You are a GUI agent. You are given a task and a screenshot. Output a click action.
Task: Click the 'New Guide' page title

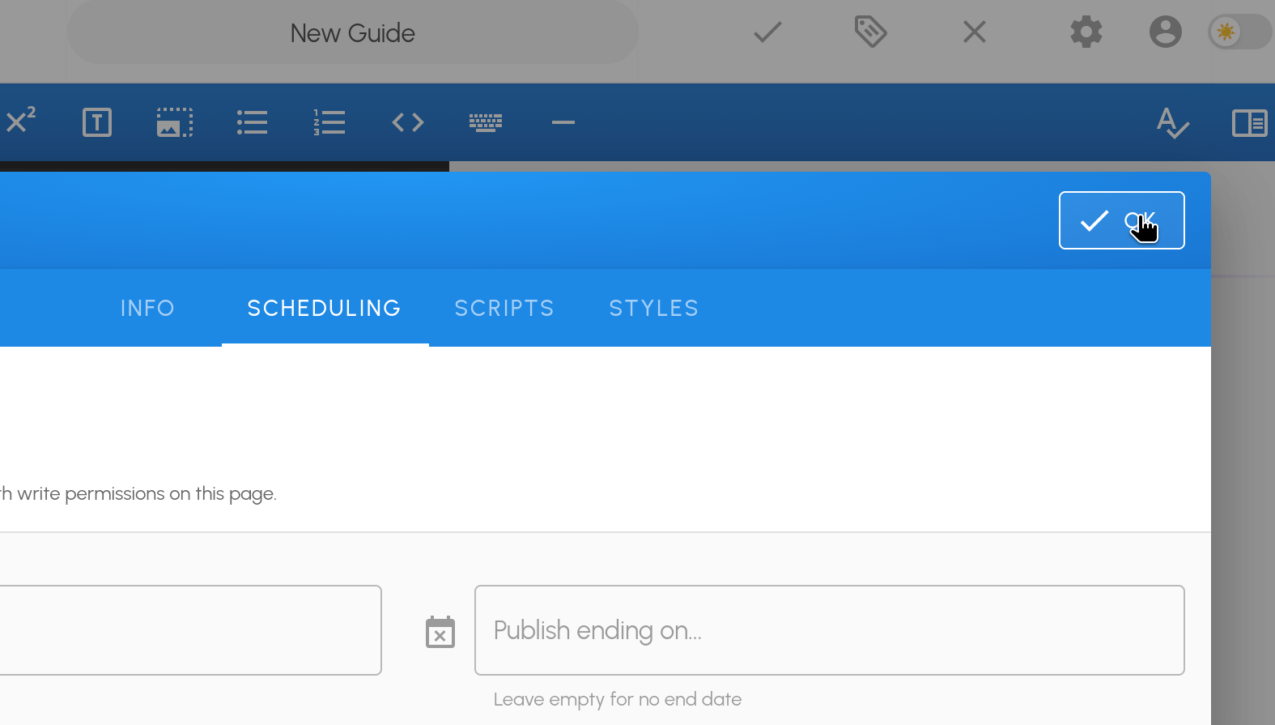click(x=353, y=33)
